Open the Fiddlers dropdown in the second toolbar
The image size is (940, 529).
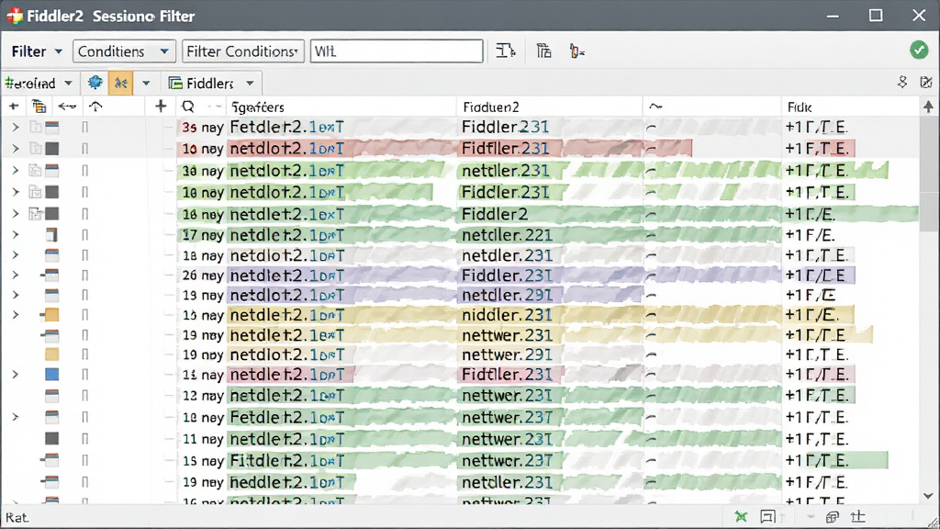[x=211, y=83]
